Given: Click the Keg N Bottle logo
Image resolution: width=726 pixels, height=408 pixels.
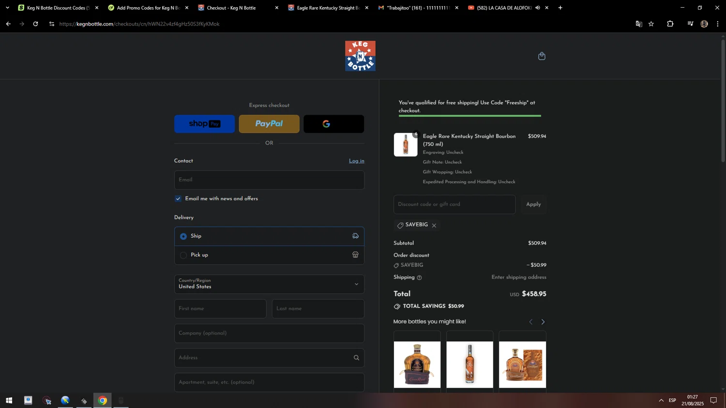Looking at the screenshot, I should [x=360, y=56].
